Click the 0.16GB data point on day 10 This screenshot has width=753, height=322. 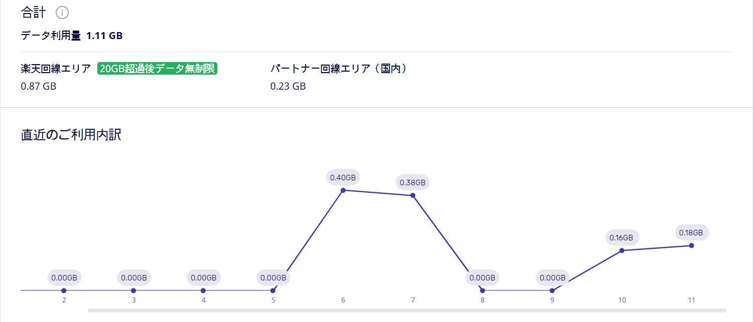[621, 250]
